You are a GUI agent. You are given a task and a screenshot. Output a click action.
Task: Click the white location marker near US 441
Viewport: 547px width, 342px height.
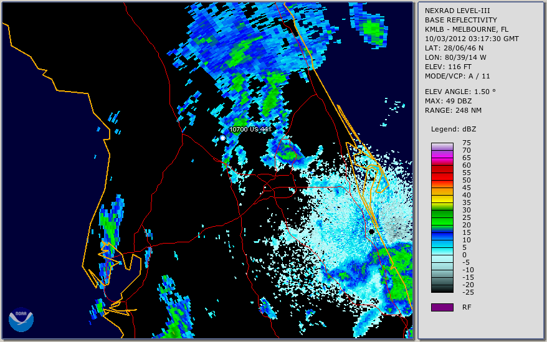pyautogui.click(x=222, y=138)
